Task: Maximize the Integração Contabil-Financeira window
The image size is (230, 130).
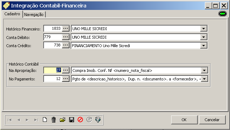Action: (215, 6)
